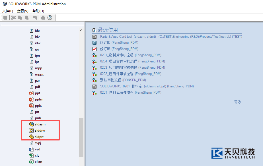263x166 pixels.
Task: Open 0203_项目图纸审核流程 workflow link
Action: [x=133, y=68]
